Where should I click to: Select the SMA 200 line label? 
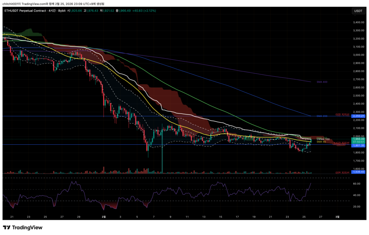click(x=322, y=116)
